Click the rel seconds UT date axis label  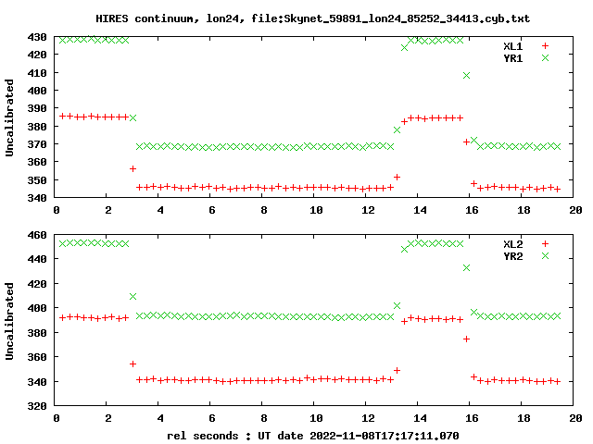(312, 436)
